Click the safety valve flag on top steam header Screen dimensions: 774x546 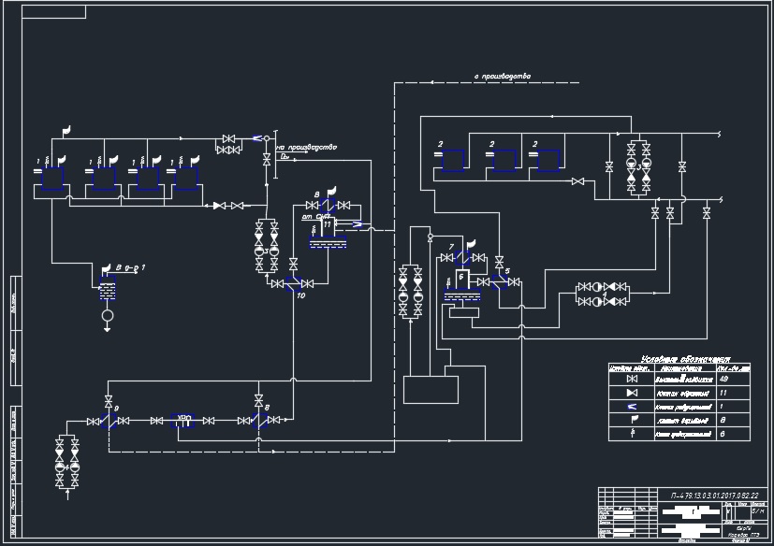67,130
